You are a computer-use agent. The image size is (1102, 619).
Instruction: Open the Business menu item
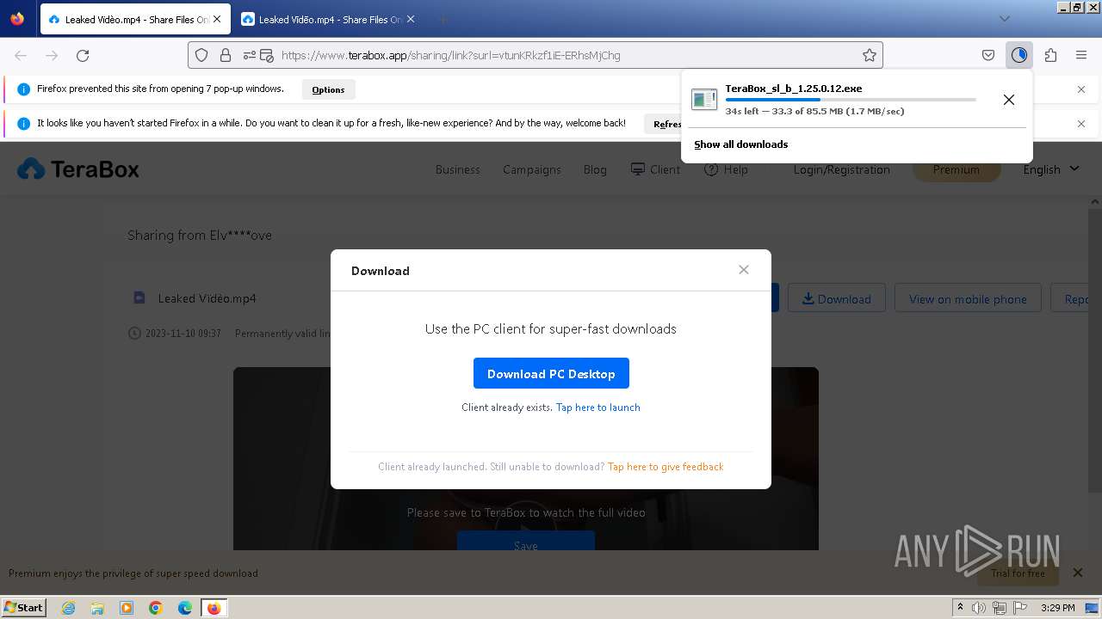(x=457, y=169)
